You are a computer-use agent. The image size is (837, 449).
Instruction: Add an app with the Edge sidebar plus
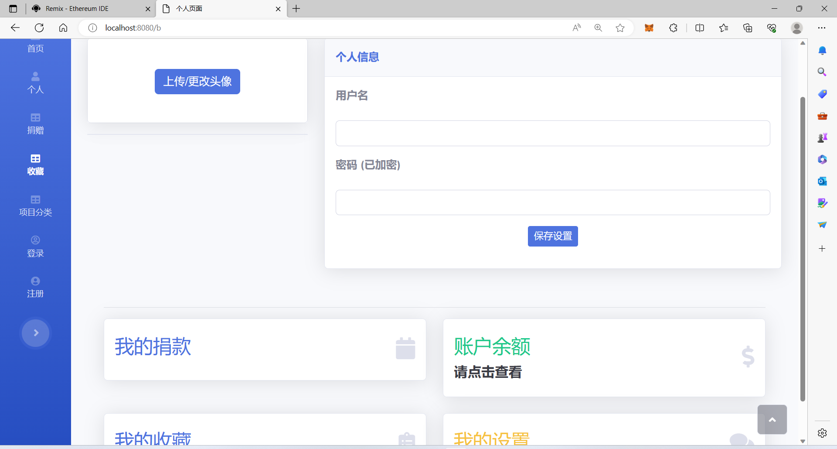tap(822, 249)
